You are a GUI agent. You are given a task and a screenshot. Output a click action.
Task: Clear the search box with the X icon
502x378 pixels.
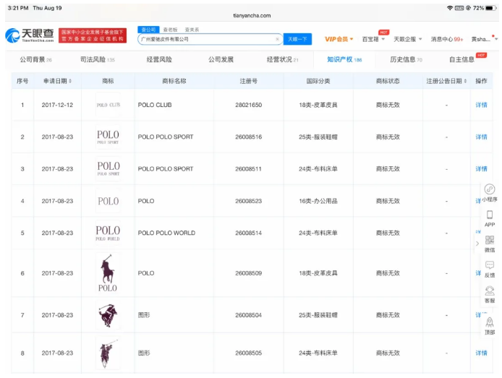click(x=277, y=39)
